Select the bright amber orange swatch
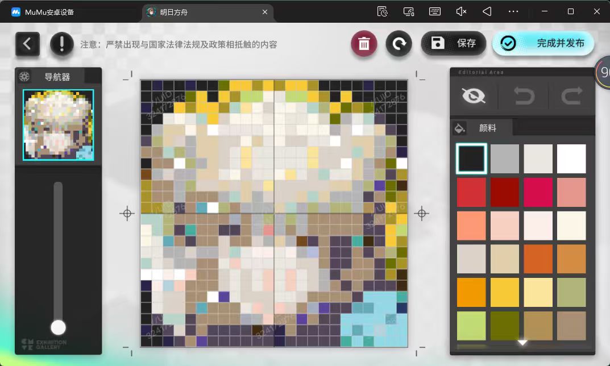 pos(471,293)
